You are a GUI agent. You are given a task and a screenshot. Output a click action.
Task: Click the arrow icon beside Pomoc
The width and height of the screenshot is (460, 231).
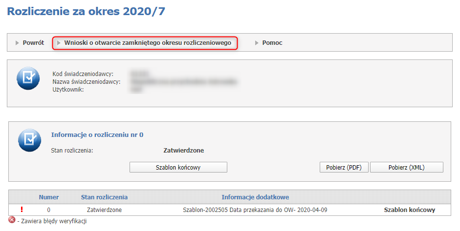(x=257, y=43)
